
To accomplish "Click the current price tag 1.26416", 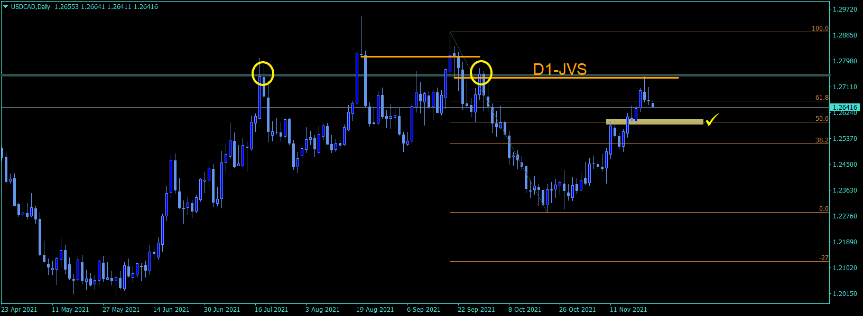I will 845,108.
